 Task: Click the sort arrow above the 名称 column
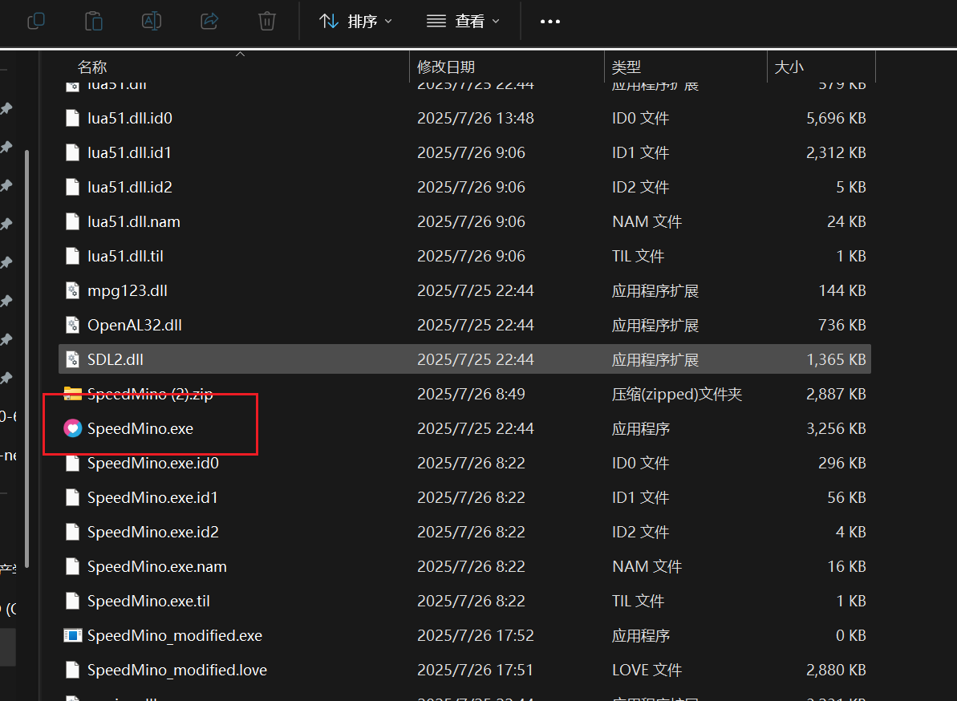(x=240, y=55)
